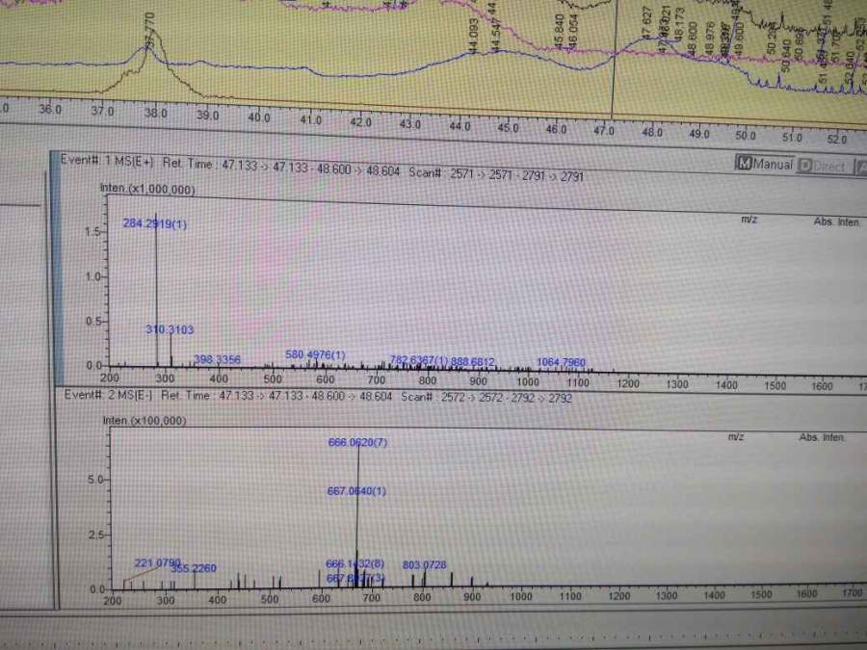The height and width of the screenshot is (650, 867).
Task: Click Scan# 2571 text in Event 1 header
Action: pyautogui.click(x=441, y=173)
